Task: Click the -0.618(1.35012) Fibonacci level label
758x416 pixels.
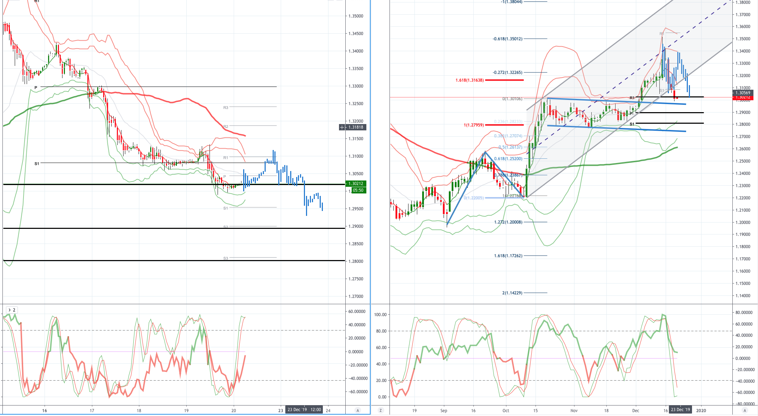Action: (507, 39)
